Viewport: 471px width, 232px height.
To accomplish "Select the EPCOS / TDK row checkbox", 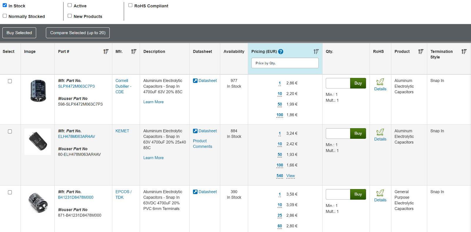I will [10, 192].
